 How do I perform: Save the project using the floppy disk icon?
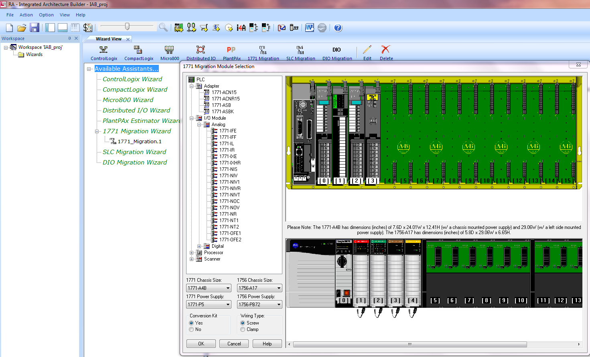[x=34, y=28]
